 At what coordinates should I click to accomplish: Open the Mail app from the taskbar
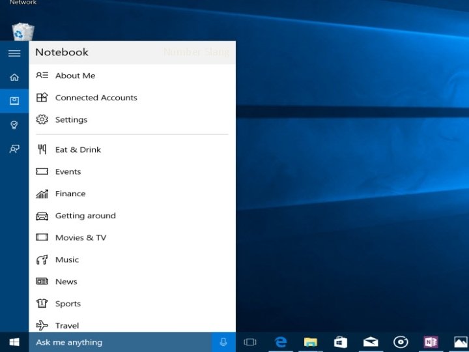371,342
